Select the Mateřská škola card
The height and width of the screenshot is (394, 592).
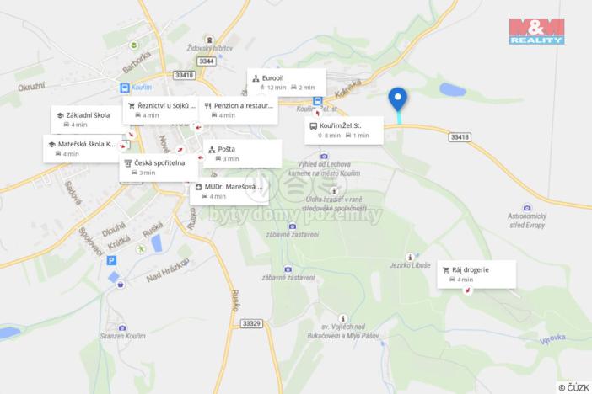point(83,148)
